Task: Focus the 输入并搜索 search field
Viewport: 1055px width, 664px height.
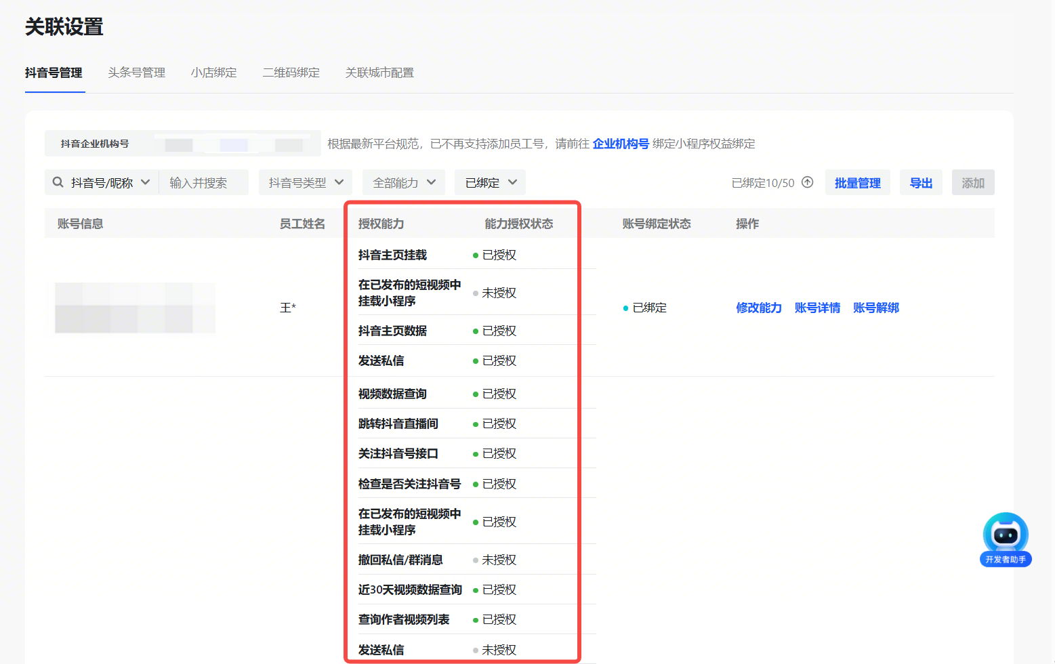Action: pyautogui.click(x=203, y=183)
